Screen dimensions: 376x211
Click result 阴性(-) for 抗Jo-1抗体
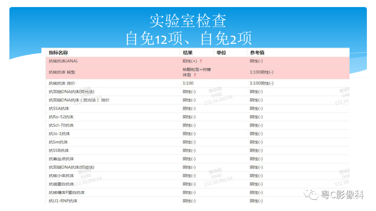(x=189, y=134)
